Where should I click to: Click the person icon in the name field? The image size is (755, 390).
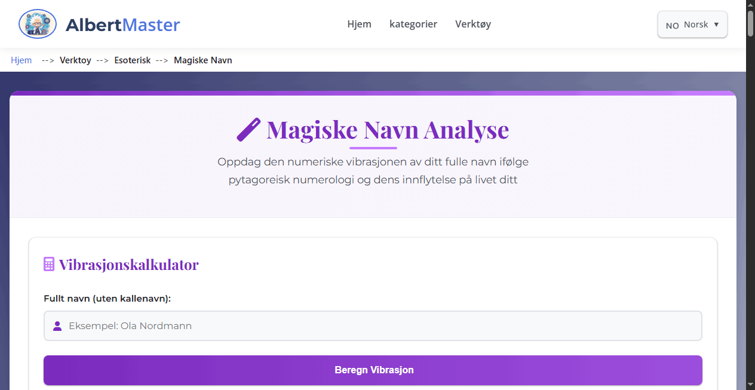(57, 326)
